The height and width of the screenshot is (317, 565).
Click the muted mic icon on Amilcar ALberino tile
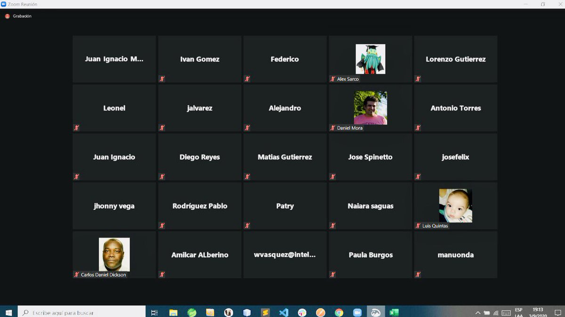tap(162, 275)
